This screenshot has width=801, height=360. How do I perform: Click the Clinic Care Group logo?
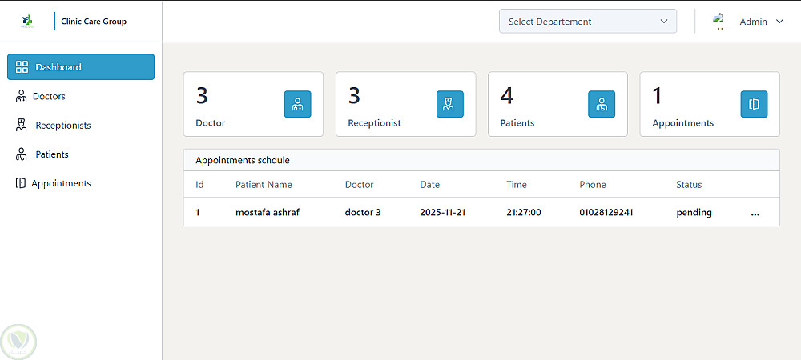pos(29,22)
